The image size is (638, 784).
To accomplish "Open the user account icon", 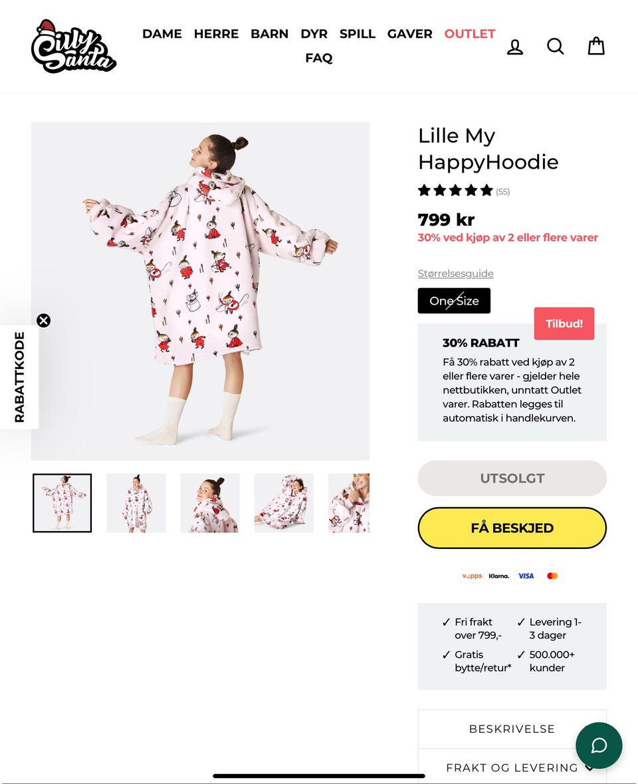I will coord(515,47).
